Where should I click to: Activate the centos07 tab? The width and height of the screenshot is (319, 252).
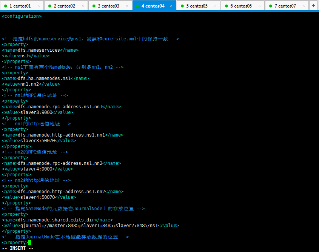click(x=285, y=6)
